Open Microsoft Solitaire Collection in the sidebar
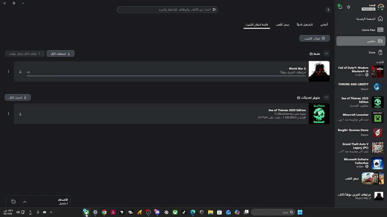Viewport: 387px width, 217px height. coord(360,163)
